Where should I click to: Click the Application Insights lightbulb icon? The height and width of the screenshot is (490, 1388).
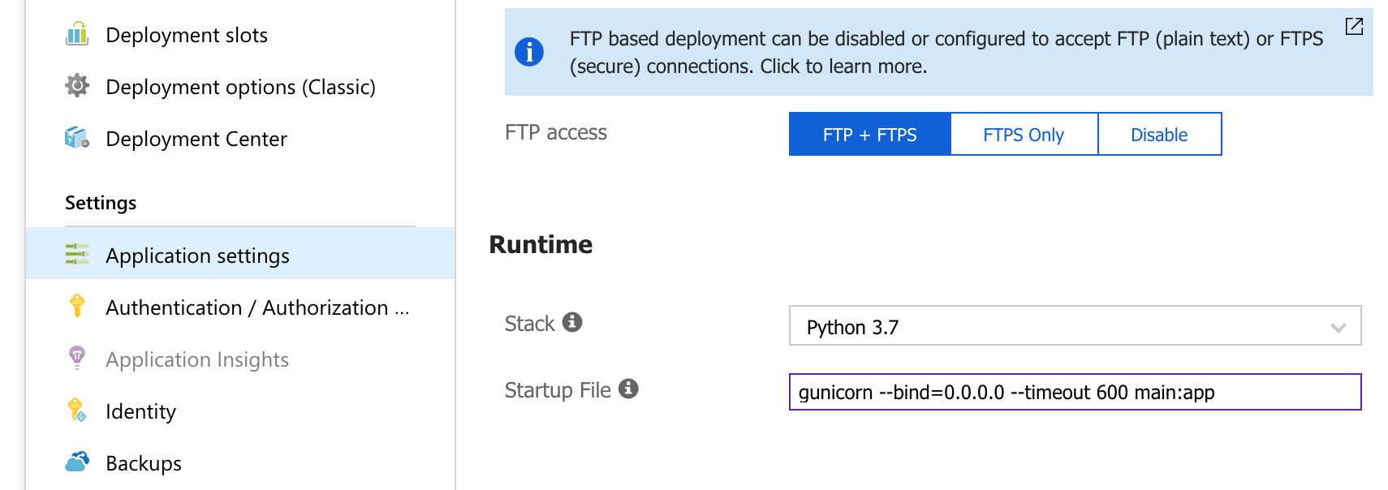pyautogui.click(x=77, y=358)
